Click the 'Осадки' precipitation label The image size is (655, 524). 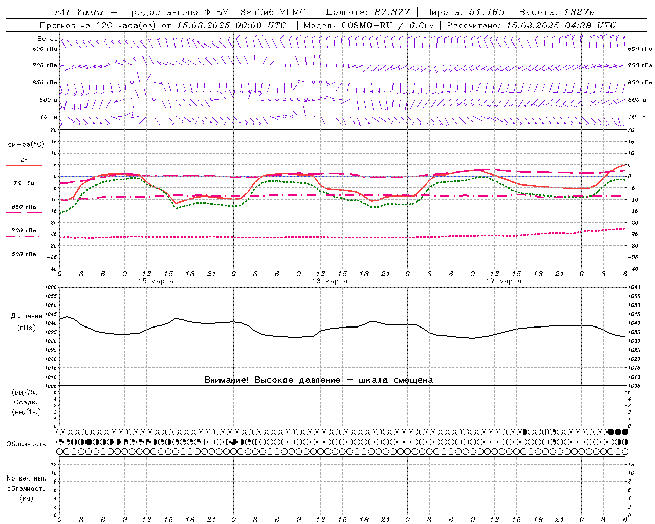coord(27,403)
